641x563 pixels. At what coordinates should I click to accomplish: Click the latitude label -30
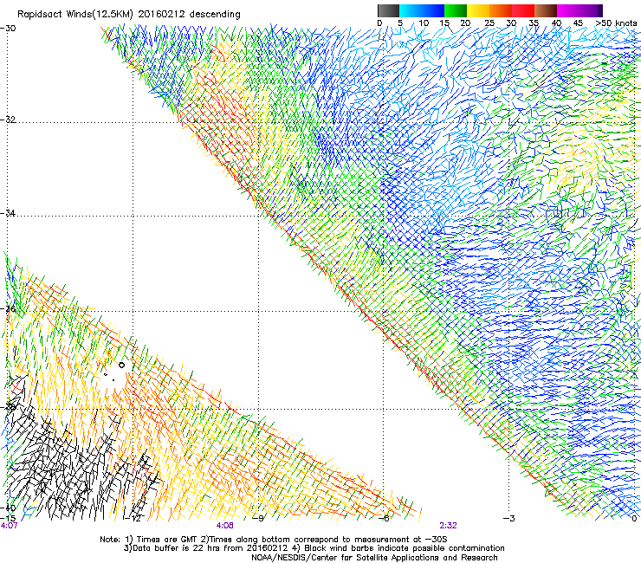click(8, 29)
